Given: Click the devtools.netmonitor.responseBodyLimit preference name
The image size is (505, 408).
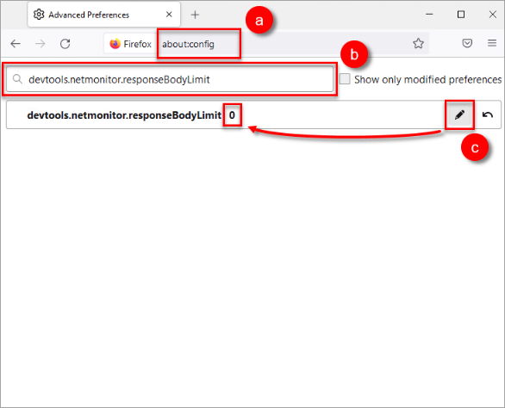Looking at the screenshot, I should [x=124, y=115].
